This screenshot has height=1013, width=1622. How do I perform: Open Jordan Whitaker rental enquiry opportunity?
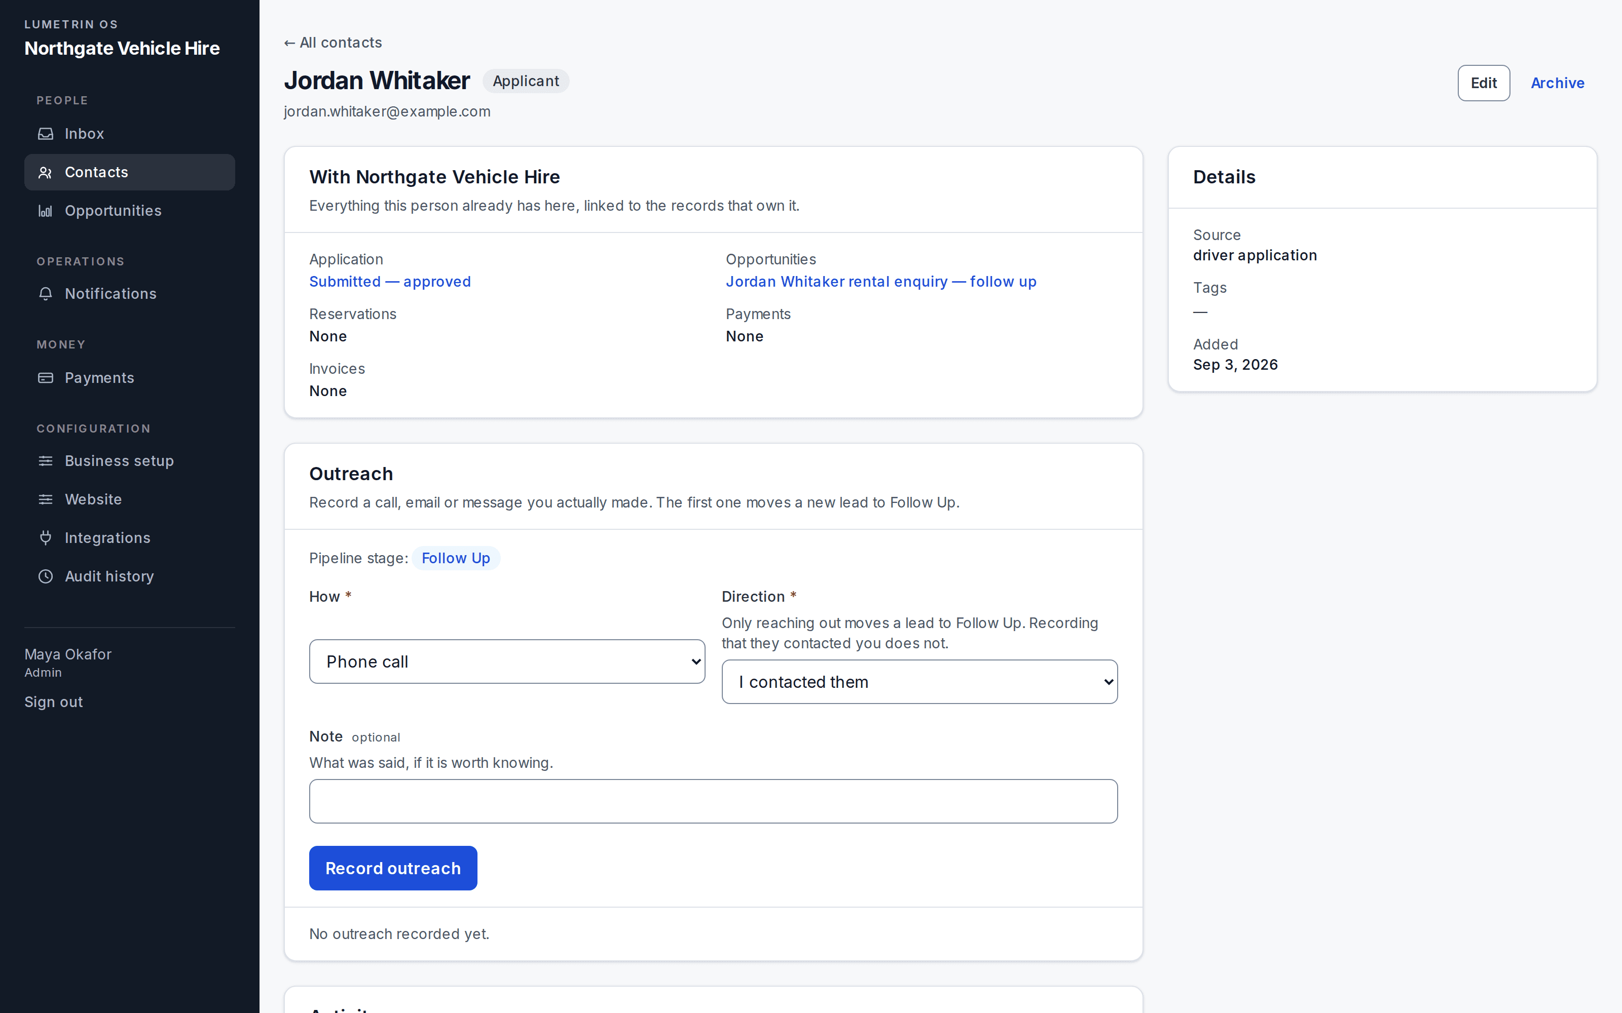coord(881,282)
